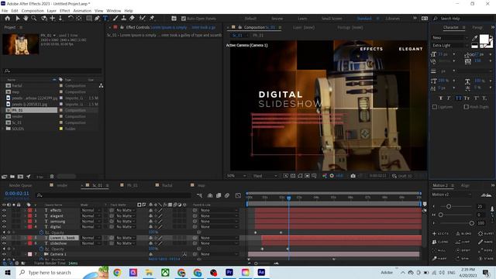Select the Selection arrow tool

point(17,19)
